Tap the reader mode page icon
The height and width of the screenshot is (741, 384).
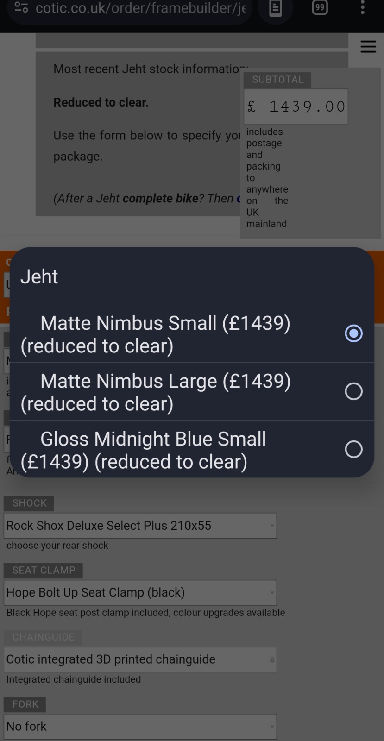pyautogui.click(x=276, y=7)
